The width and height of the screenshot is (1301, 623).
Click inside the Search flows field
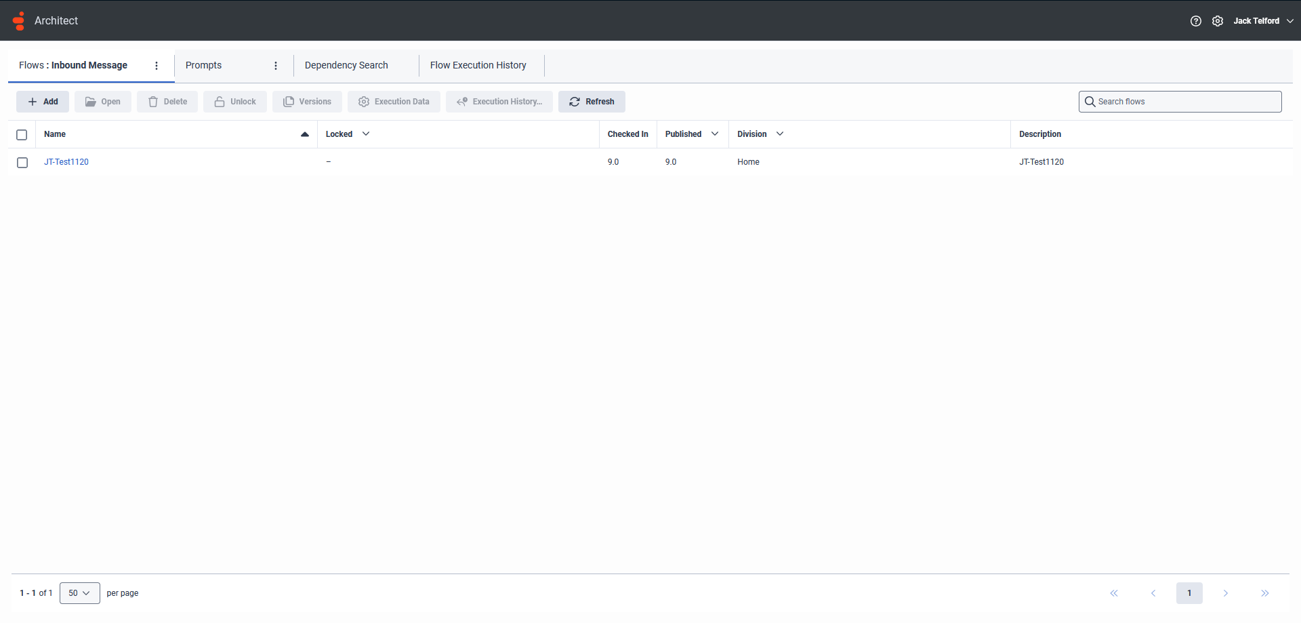point(1179,101)
